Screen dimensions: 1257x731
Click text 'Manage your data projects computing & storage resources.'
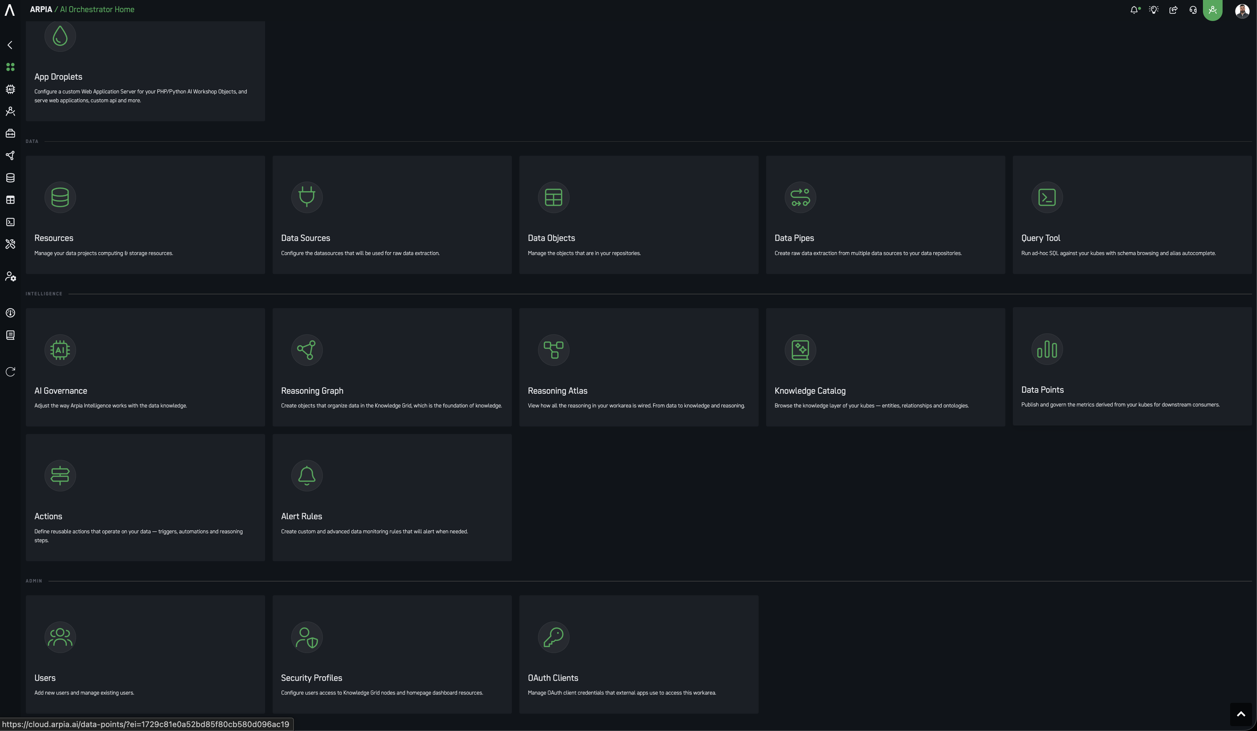[x=104, y=253]
